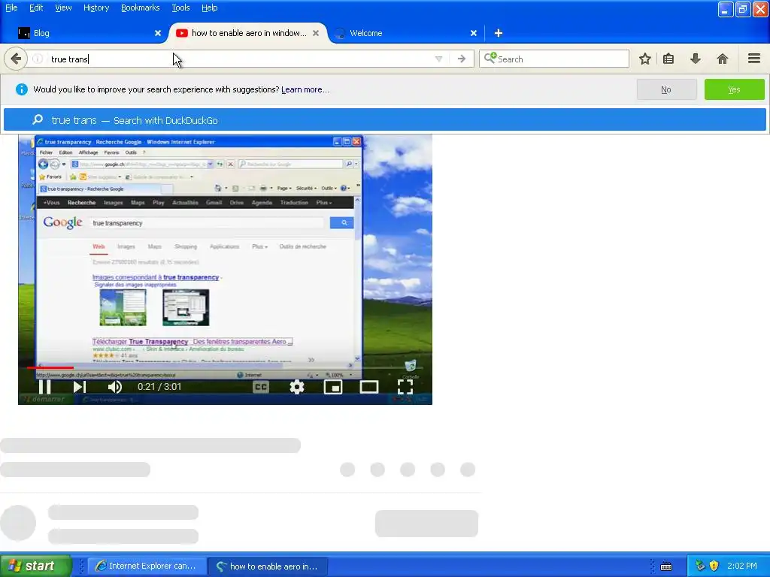Go to home page icon
Image resolution: width=770 pixels, height=577 pixels.
tap(723, 59)
